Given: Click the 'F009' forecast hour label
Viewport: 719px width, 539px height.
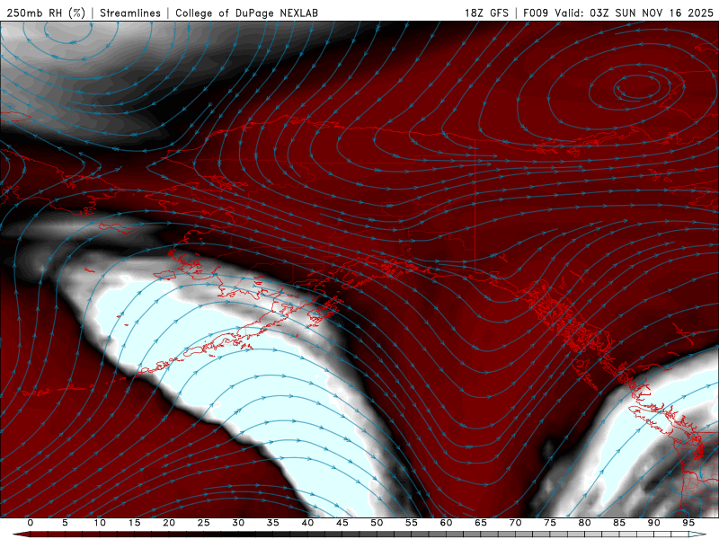Looking at the screenshot, I should tap(536, 13).
